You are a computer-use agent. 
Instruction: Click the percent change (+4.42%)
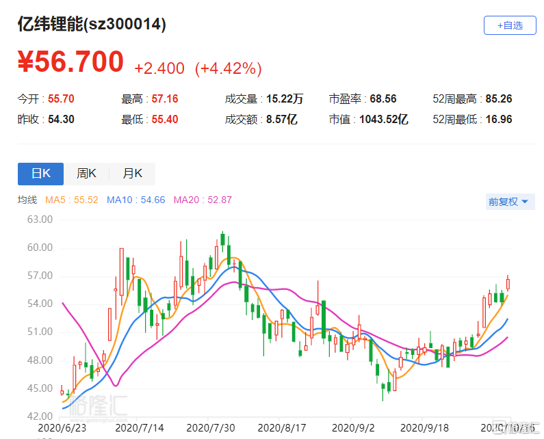pos(229,68)
